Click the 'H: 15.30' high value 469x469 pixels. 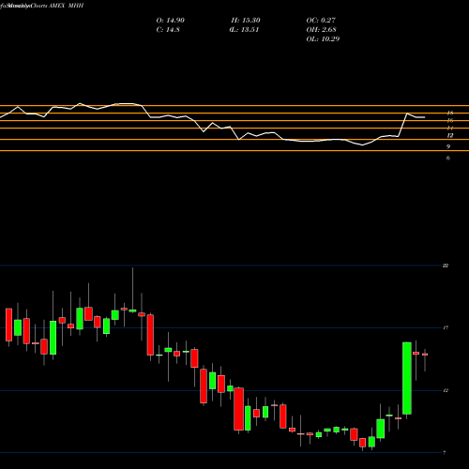point(246,21)
